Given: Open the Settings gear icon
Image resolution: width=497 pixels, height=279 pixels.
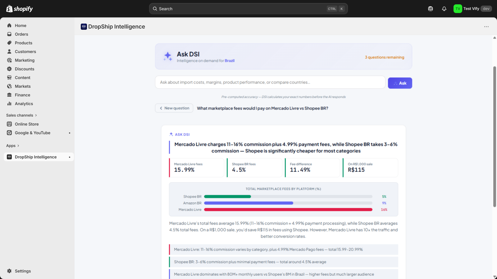Looking at the screenshot, I should pyautogui.click(x=9, y=271).
